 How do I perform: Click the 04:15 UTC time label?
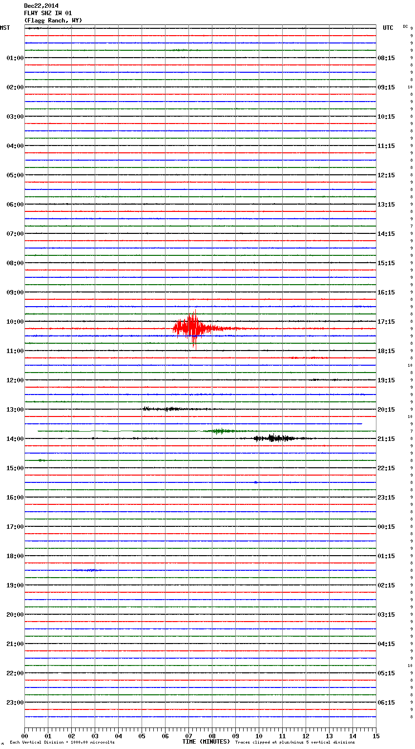tap(386, 644)
